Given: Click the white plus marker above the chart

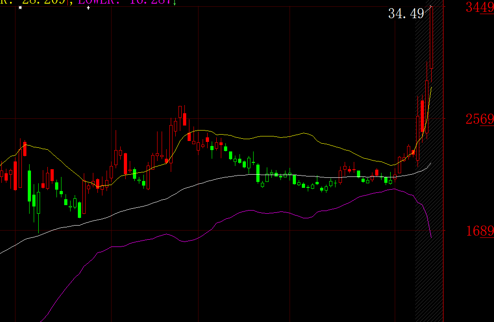Looking at the screenshot, I should (x=88, y=8).
